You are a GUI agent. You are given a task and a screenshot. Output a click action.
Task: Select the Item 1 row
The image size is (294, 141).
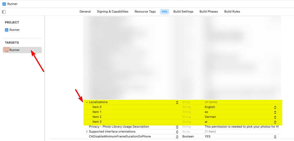[183, 112]
